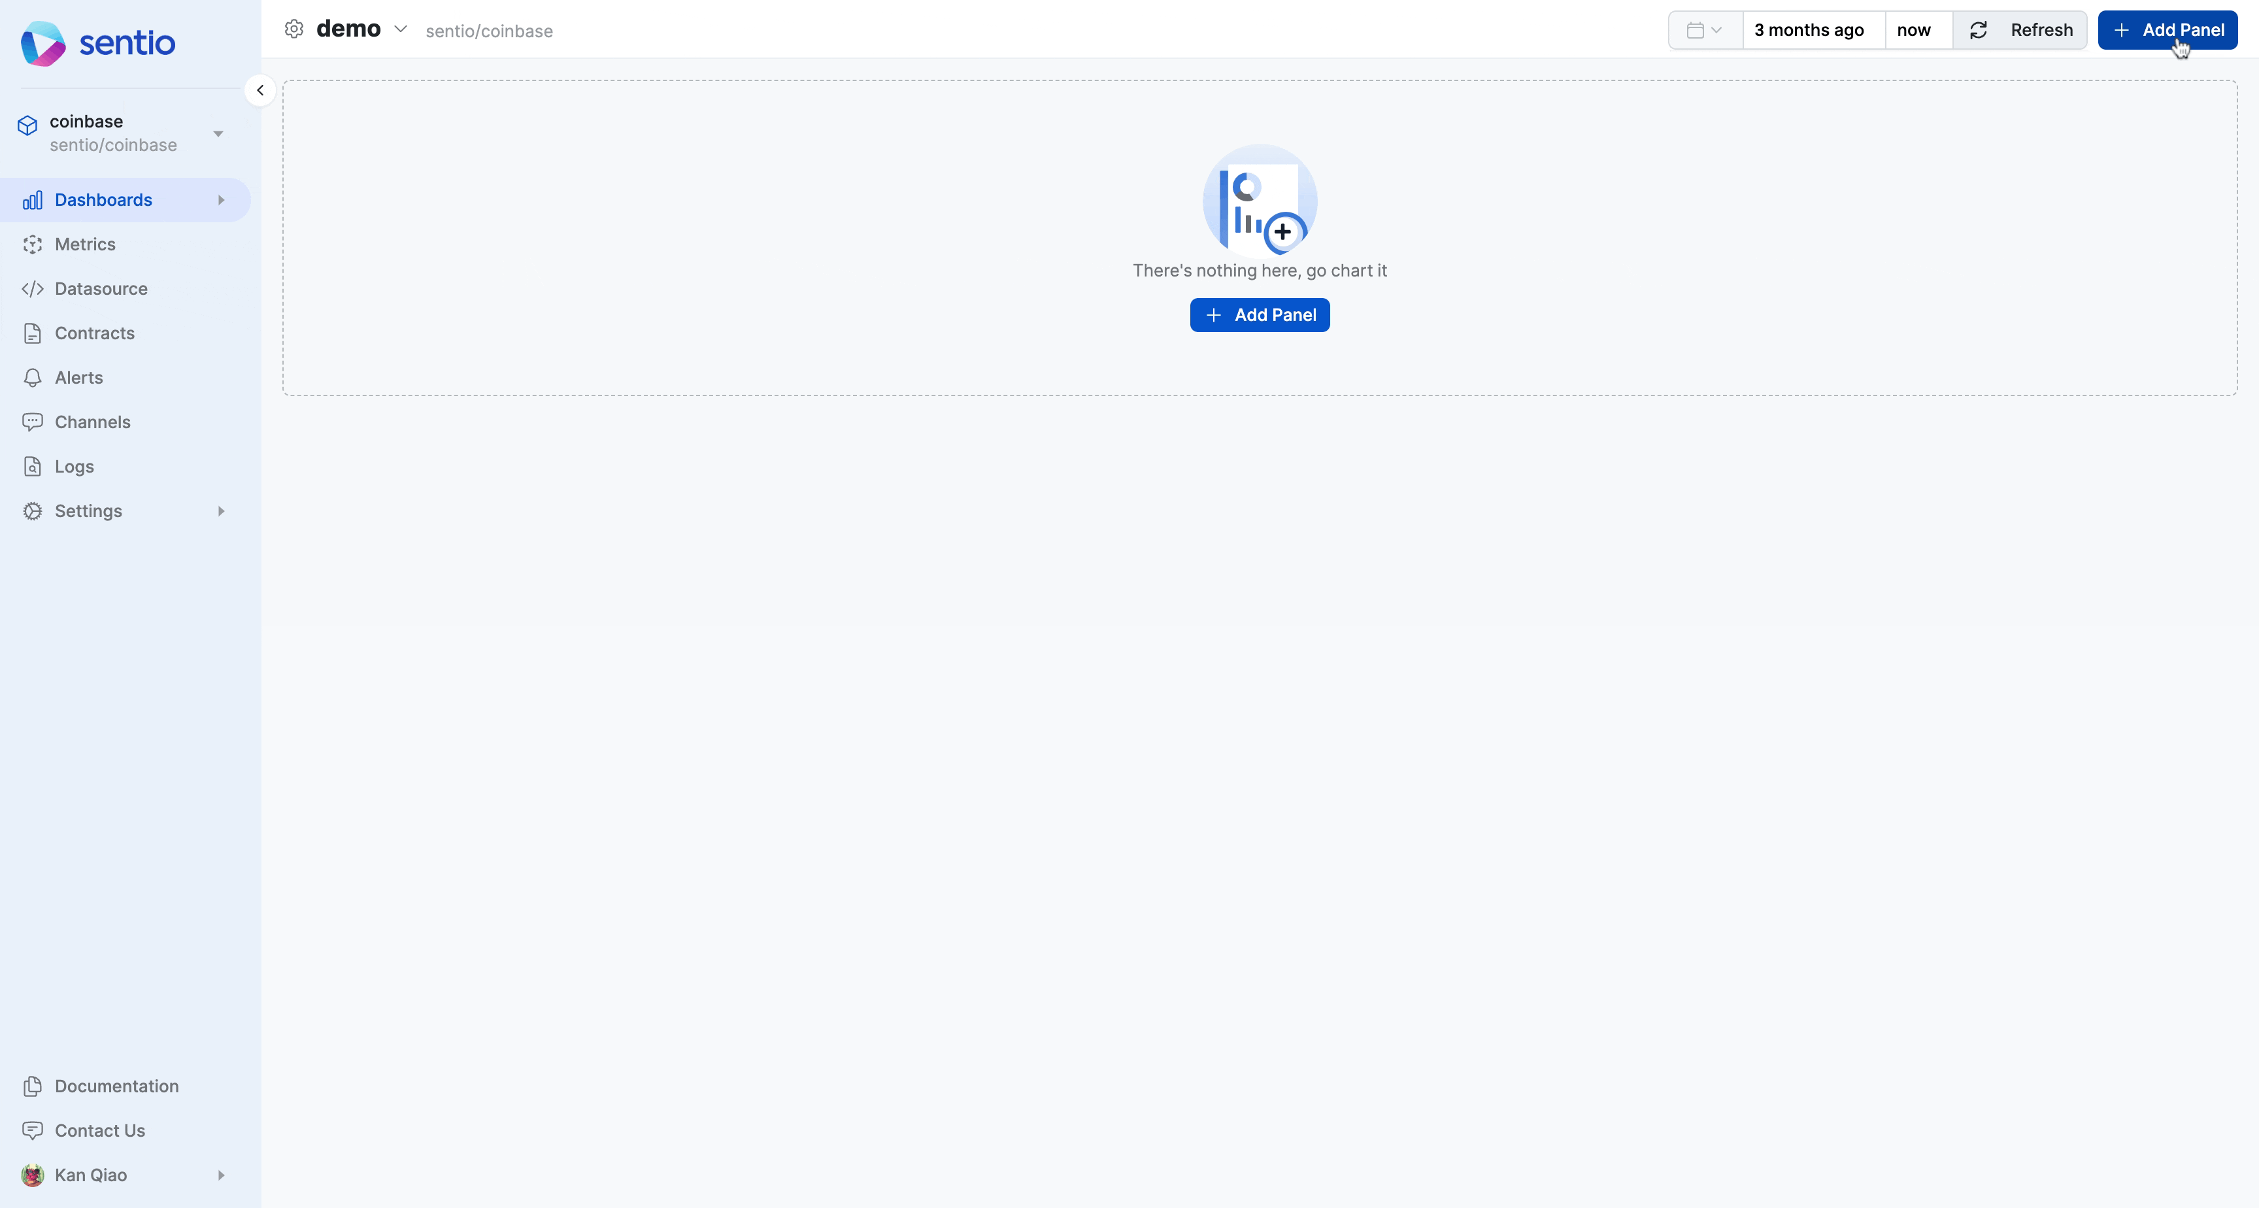The image size is (2259, 1208).
Task: Click the Kan Qiao avatar
Action: (x=33, y=1175)
